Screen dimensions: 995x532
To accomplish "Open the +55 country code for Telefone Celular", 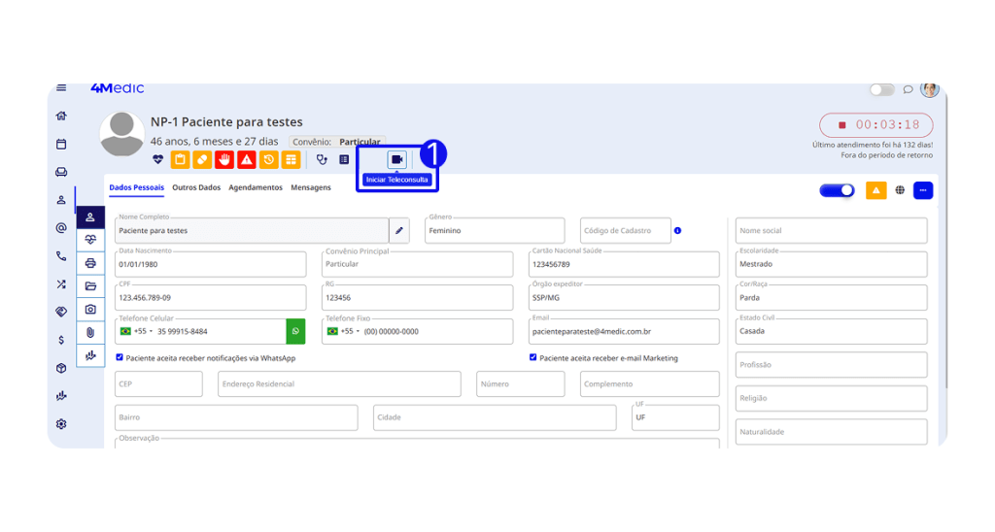I will 136,331.
